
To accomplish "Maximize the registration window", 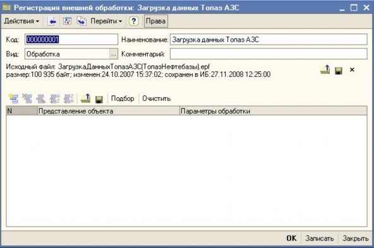I will [354, 8].
